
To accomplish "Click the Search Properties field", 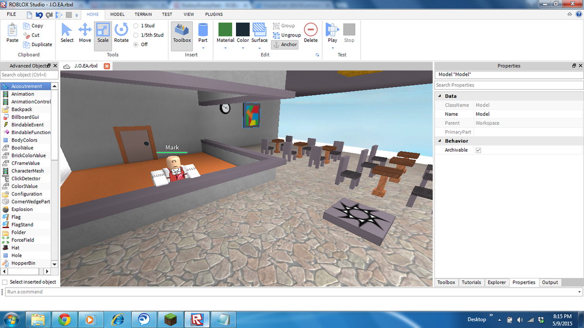I will click(509, 85).
